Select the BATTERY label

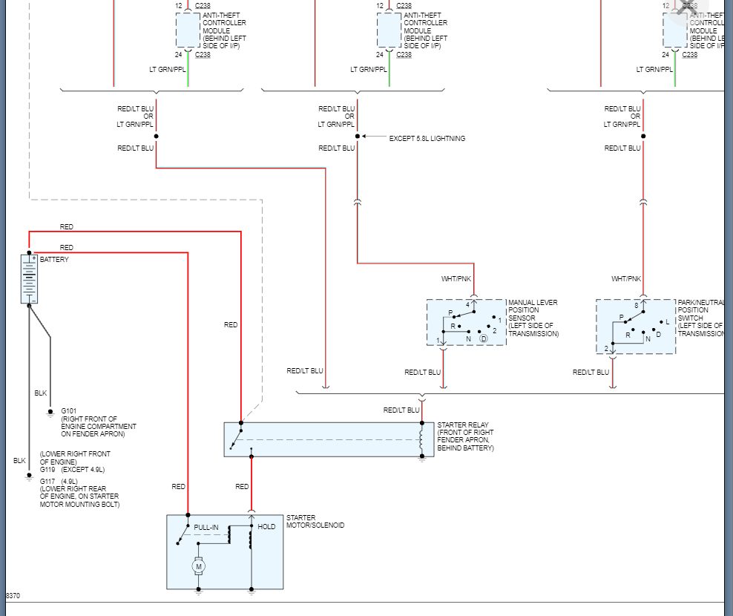tap(54, 260)
